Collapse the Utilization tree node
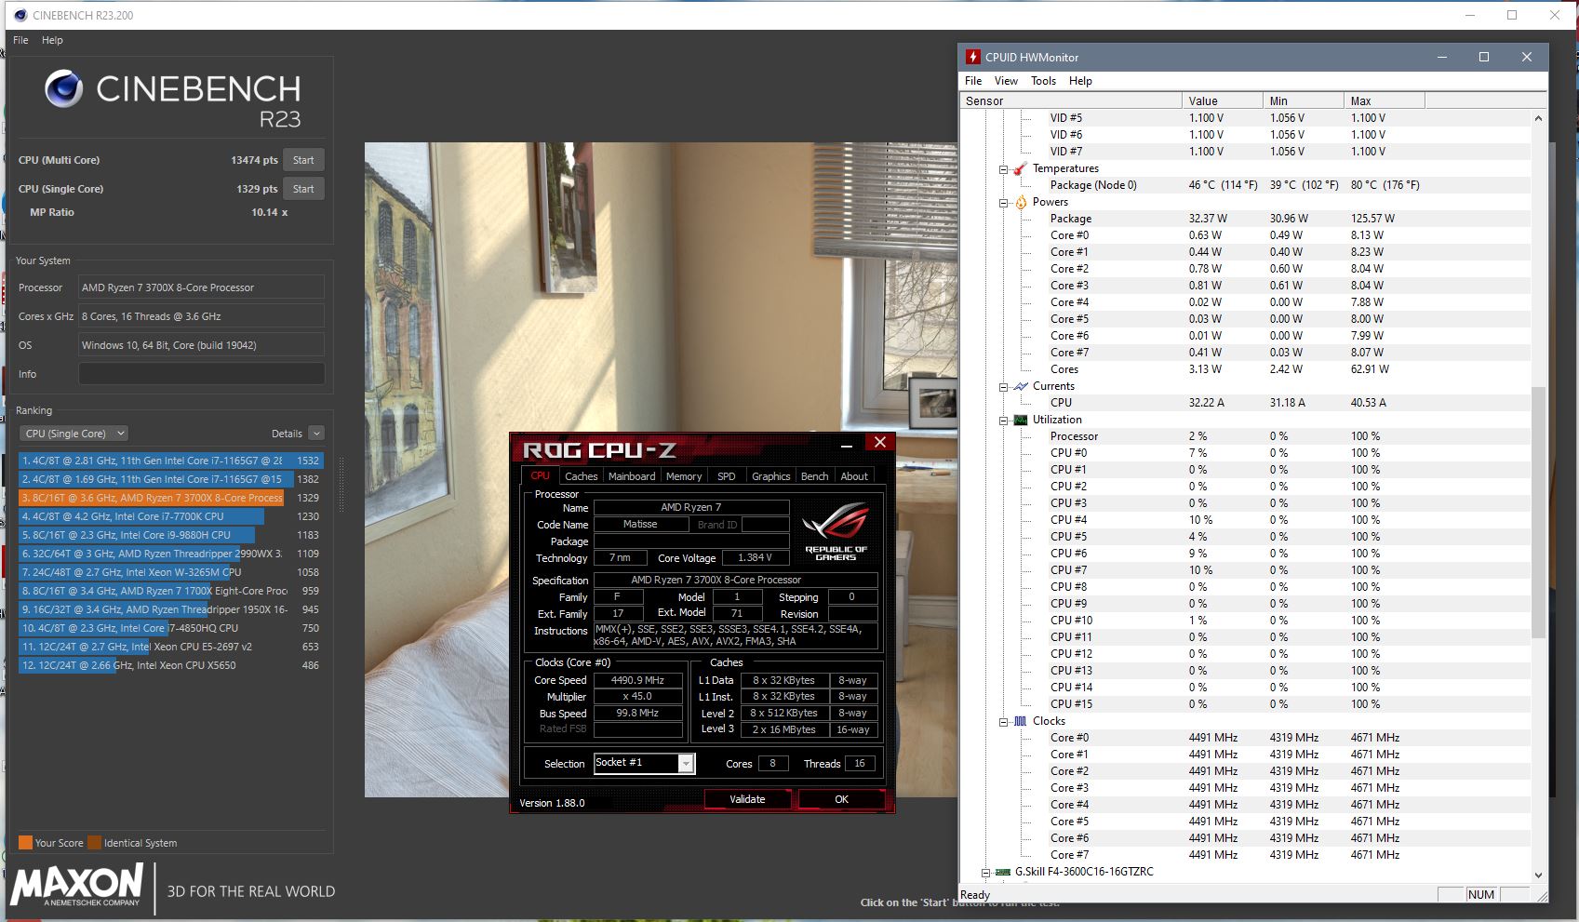Viewport: 1579px width, 922px height. 1003,421
